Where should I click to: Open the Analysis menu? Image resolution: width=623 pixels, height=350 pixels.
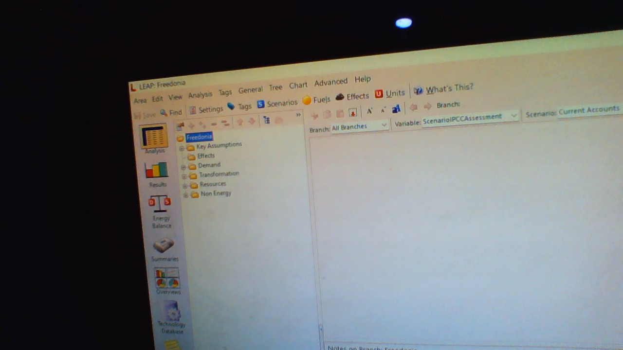point(200,95)
